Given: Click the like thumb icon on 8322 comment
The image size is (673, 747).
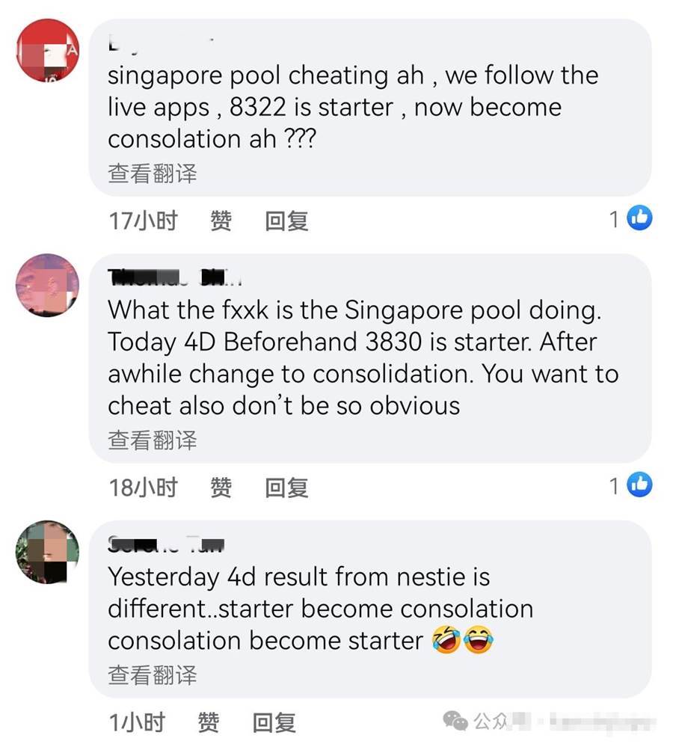Looking at the screenshot, I should pos(639,218).
